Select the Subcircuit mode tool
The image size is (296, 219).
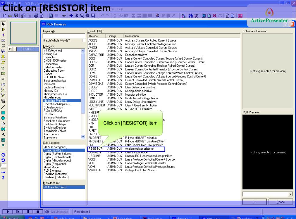(3, 57)
